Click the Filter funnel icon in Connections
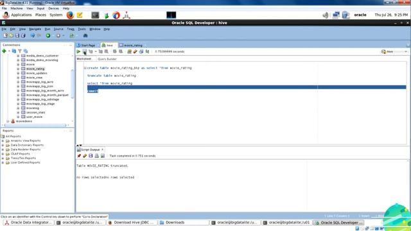Screen dimensions: 411x231 20,51
